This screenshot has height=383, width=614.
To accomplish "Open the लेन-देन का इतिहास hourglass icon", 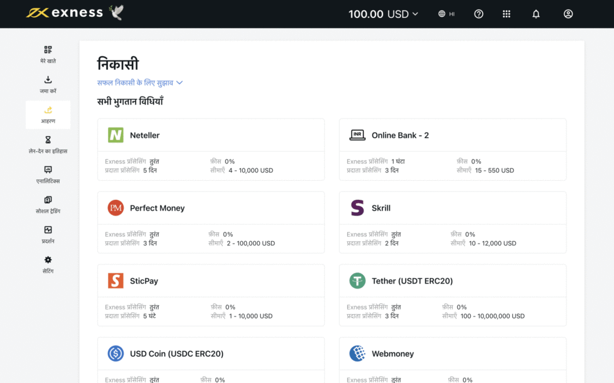I will coord(48,139).
